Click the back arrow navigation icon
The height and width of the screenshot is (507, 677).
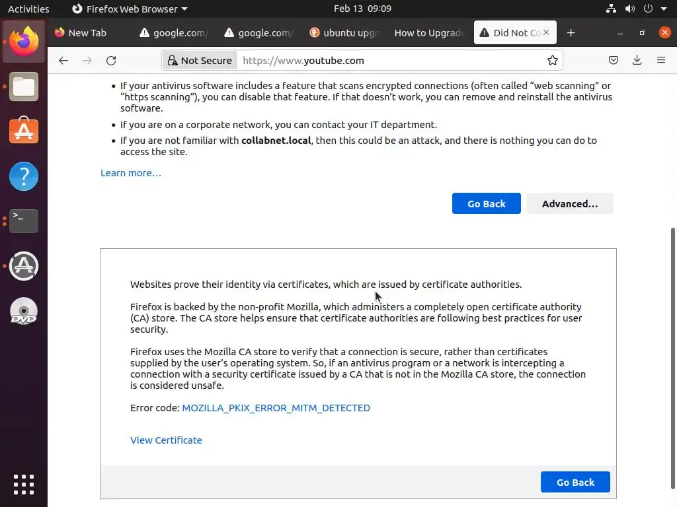[x=63, y=61]
